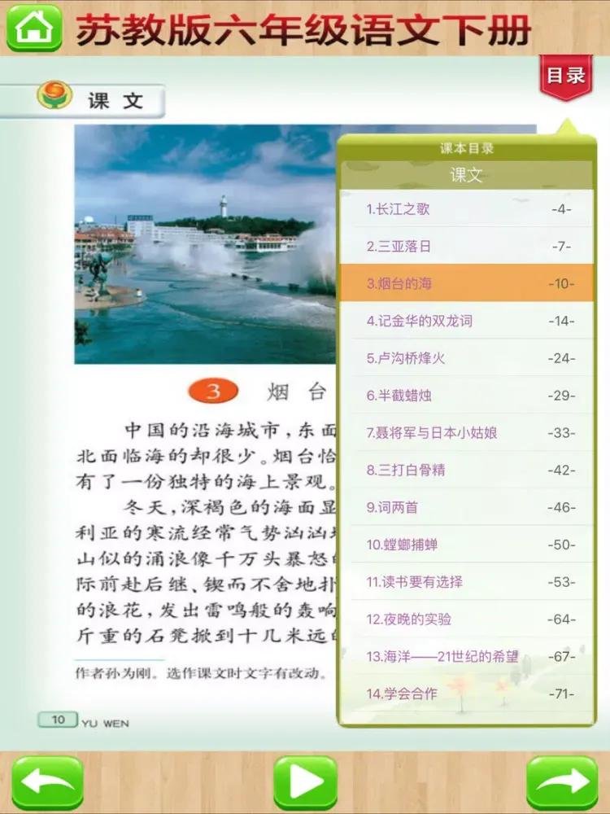Click the YU WEN footer label
Image resolution: width=610 pixels, height=814 pixels.
click(105, 724)
